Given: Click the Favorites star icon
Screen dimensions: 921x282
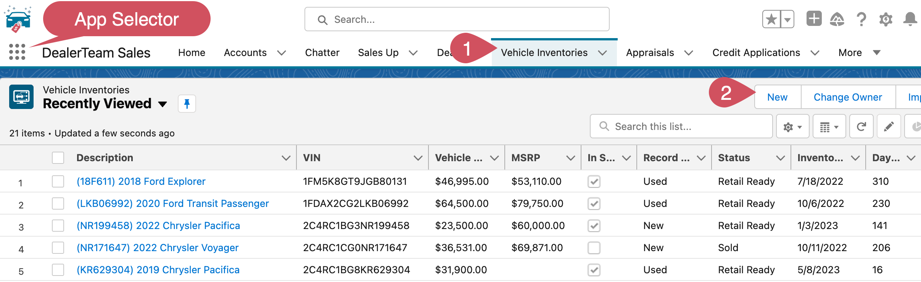Looking at the screenshot, I should click(x=771, y=19).
